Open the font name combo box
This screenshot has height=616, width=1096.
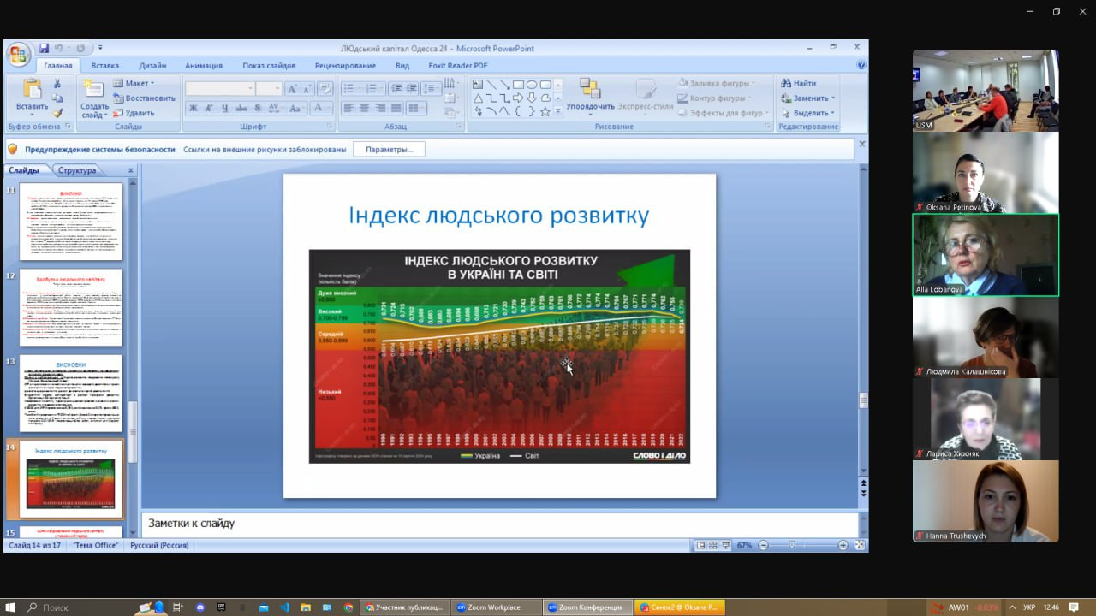(220, 89)
